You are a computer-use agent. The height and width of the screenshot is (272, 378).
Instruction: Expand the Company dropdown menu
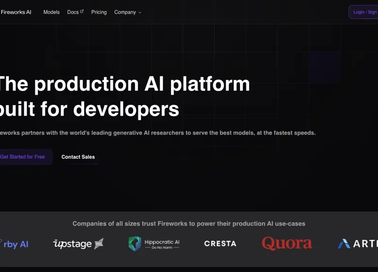(x=125, y=12)
